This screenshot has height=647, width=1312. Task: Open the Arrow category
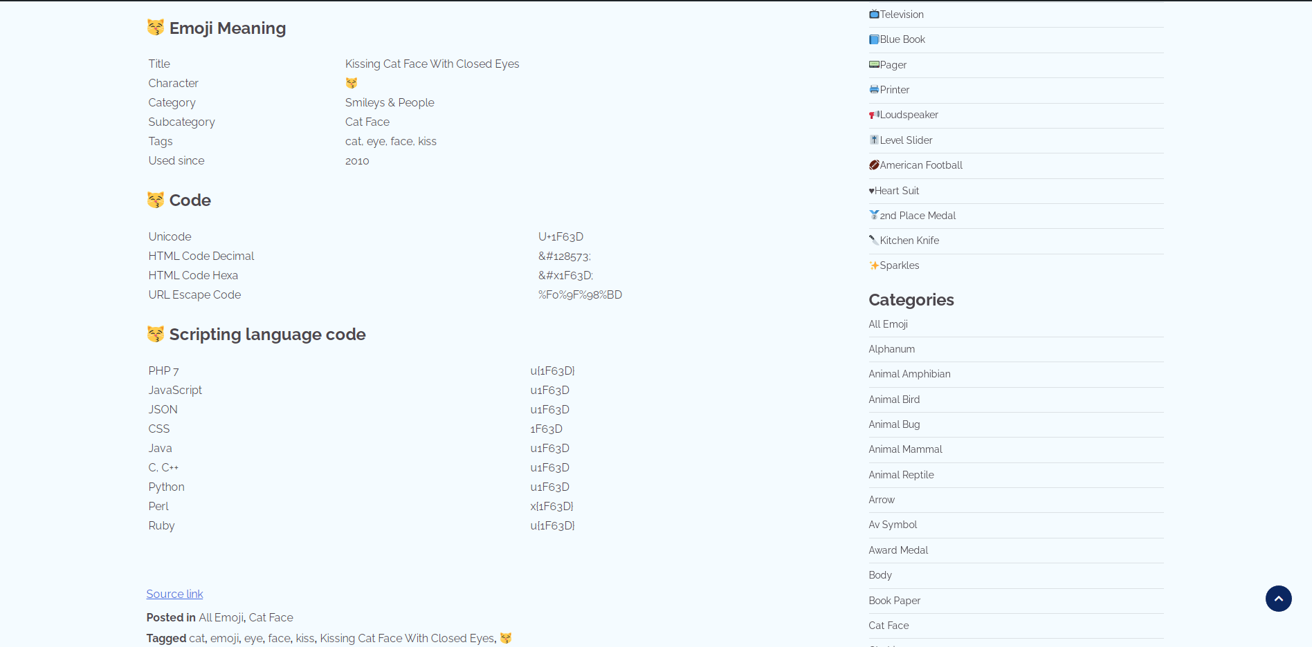[x=882, y=500]
